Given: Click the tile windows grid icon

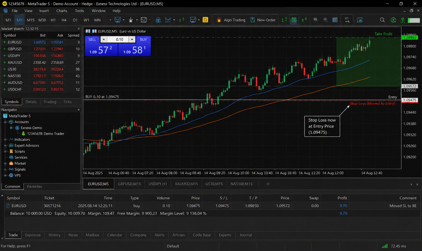Looking at the screenshot, I should point(335,20).
